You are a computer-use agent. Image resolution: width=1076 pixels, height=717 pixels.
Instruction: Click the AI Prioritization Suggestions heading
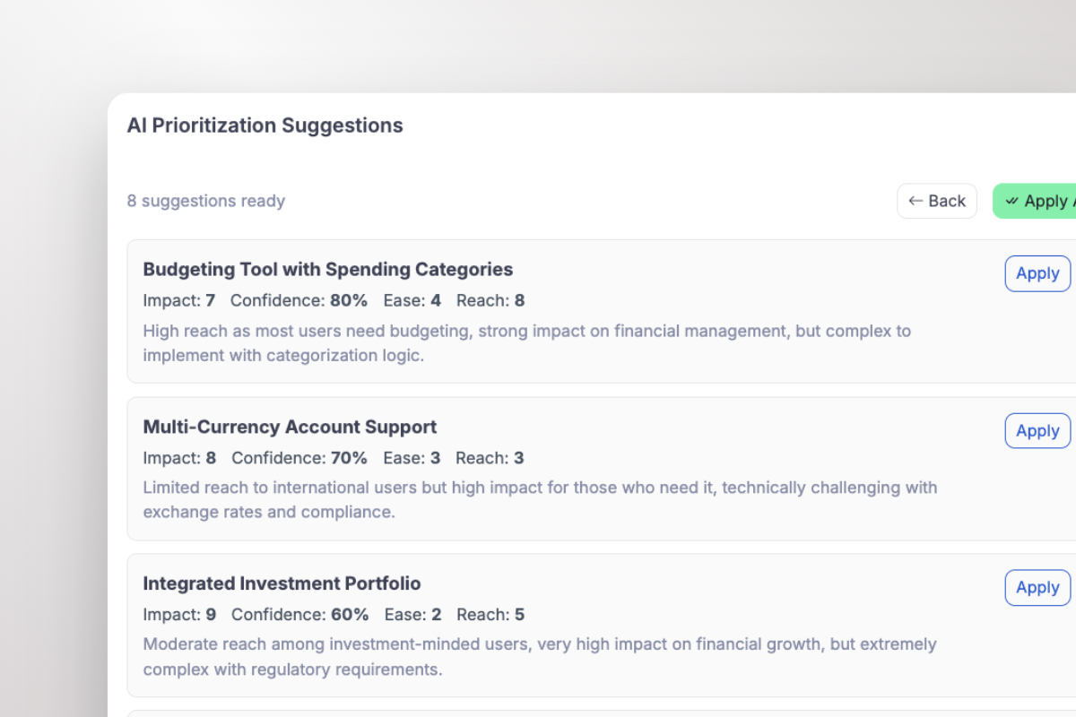(x=265, y=125)
